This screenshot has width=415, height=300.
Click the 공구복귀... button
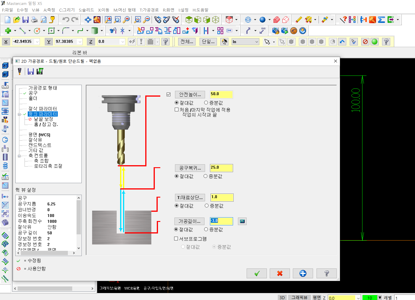click(190, 168)
